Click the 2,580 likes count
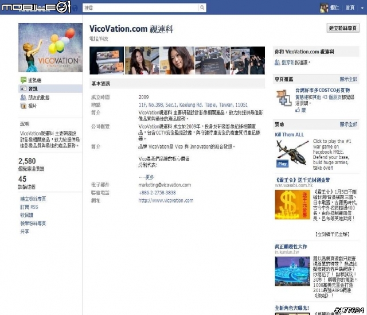 coord(27,161)
